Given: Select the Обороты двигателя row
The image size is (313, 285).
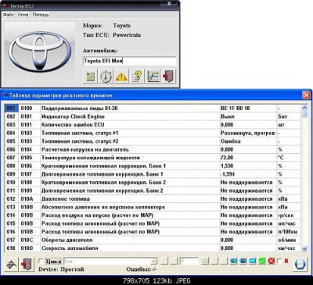Looking at the screenshot, I should click(153, 240).
